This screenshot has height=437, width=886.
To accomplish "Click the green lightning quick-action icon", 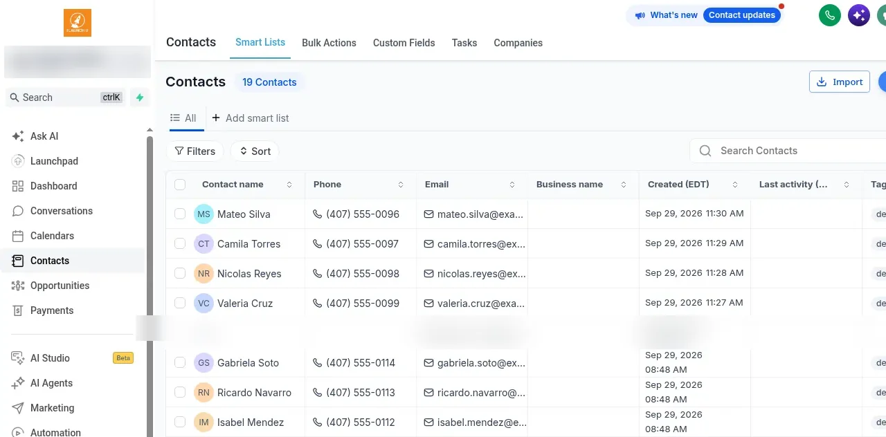I will (x=140, y=97).
